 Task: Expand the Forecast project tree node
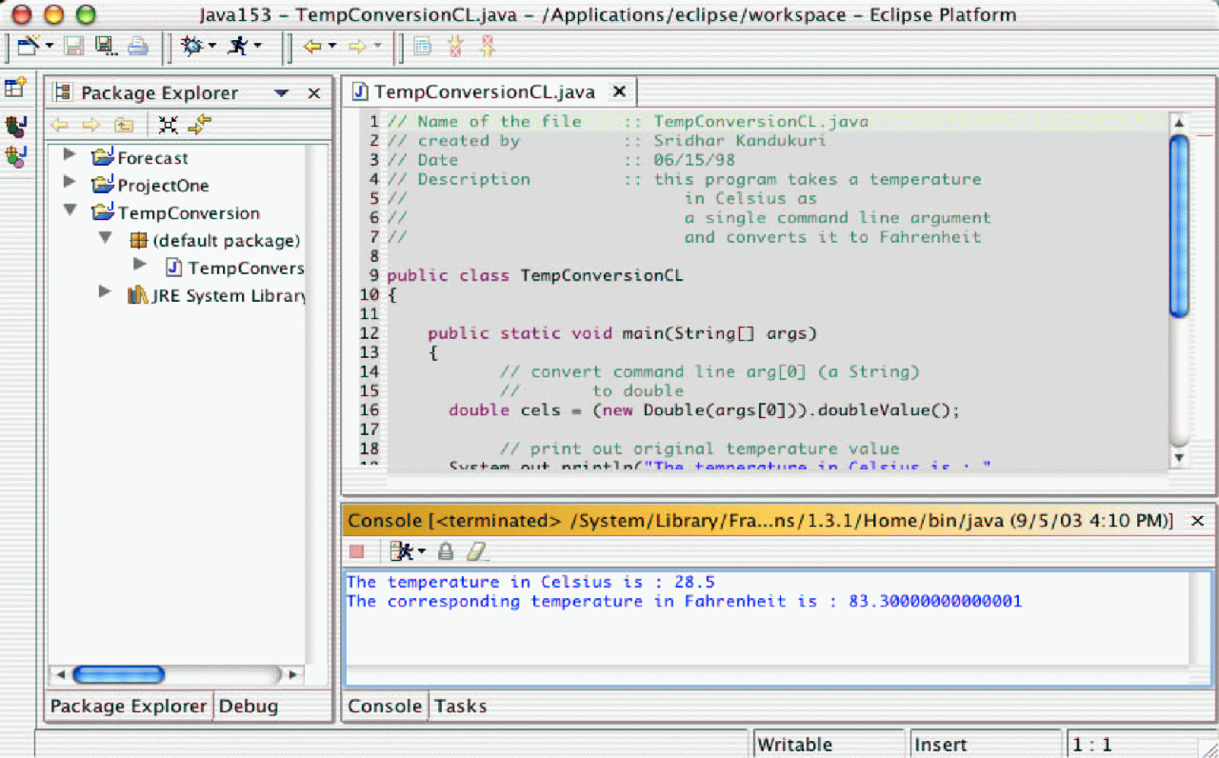tap(70, 155)
